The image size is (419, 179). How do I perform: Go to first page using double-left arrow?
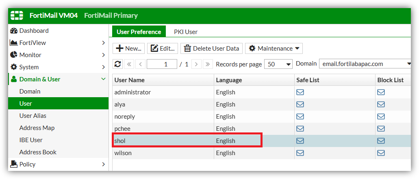129,64
